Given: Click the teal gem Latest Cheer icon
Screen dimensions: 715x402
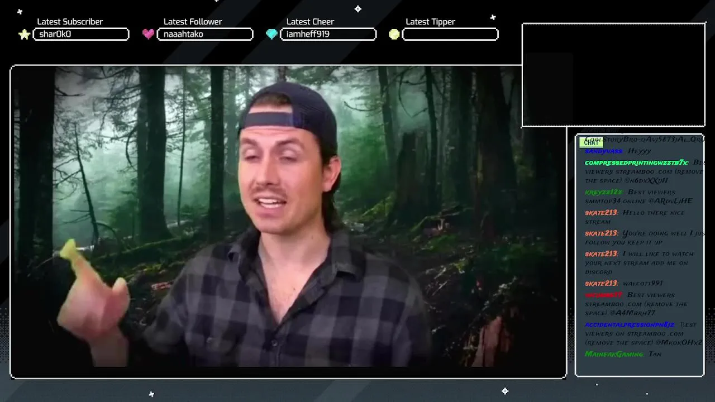Looking at the screenshot, I should 271,34.
